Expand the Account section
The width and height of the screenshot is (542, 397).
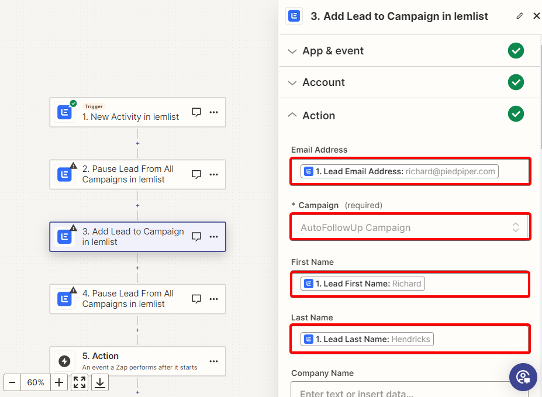pos(409,82)
